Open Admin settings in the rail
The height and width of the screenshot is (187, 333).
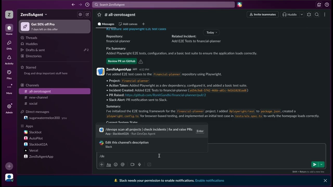point(9,108)
